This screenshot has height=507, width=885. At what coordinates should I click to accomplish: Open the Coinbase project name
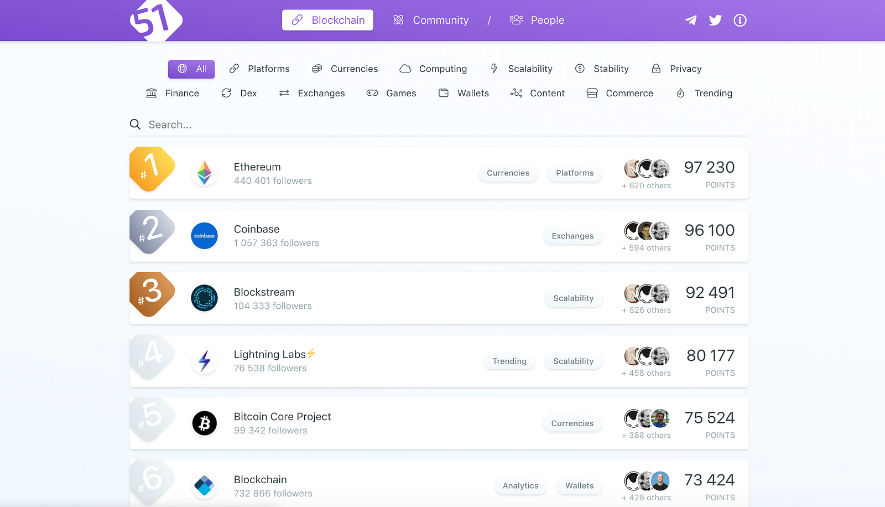pos(257,229)
